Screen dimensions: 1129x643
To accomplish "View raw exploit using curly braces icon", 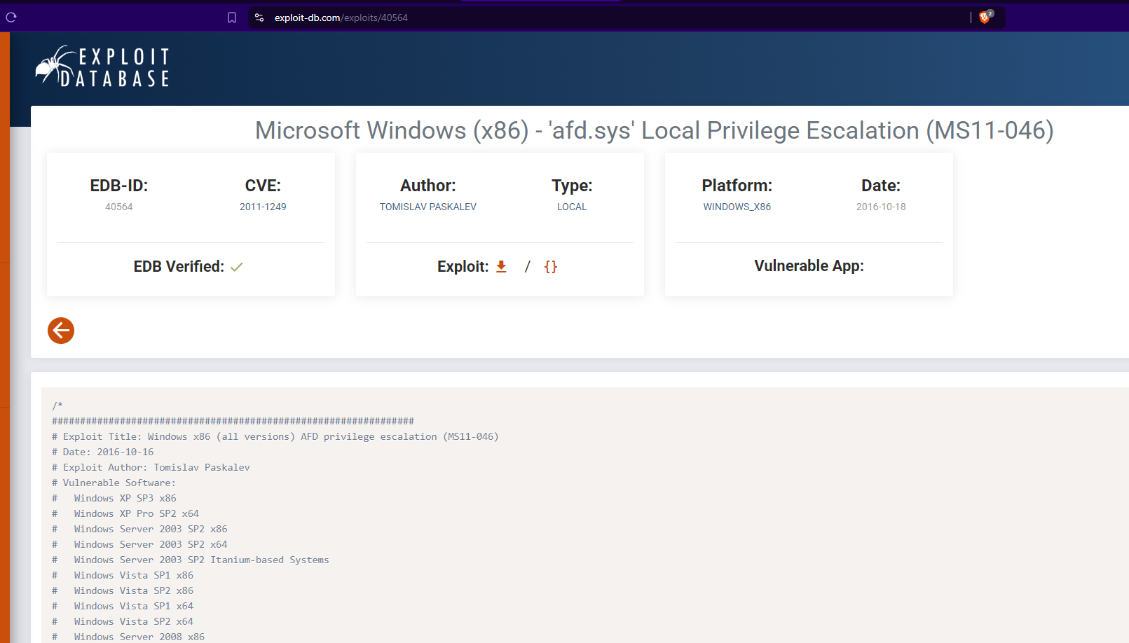I will (551, 267).
